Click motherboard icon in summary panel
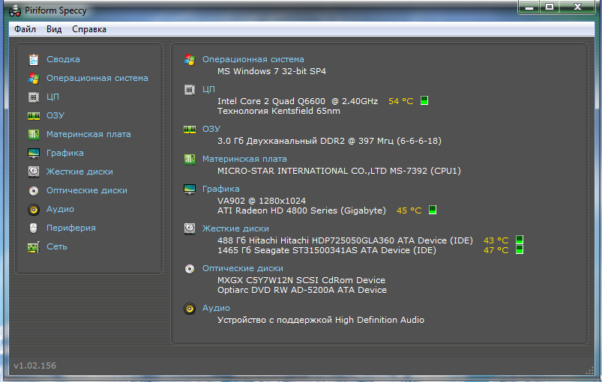602x382 pixels. click(x=190, y=159)
